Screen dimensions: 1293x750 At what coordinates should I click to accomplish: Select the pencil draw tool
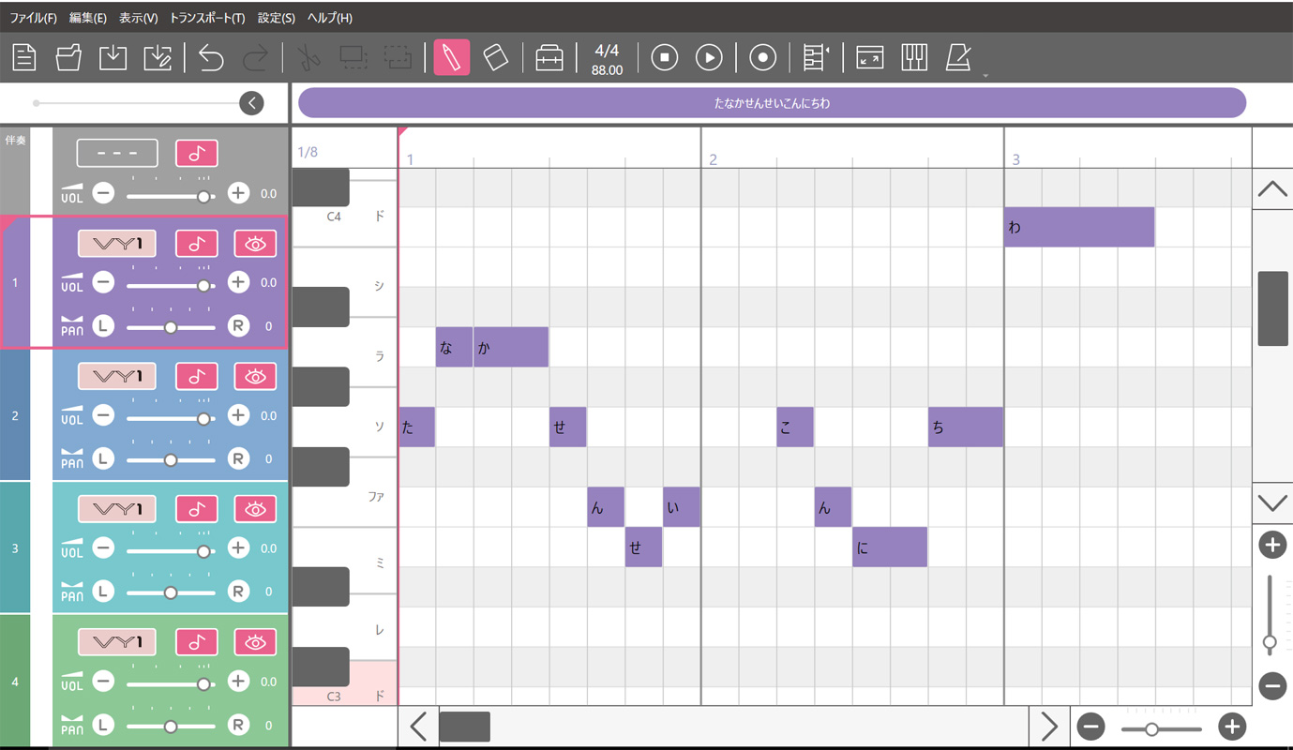451,58
